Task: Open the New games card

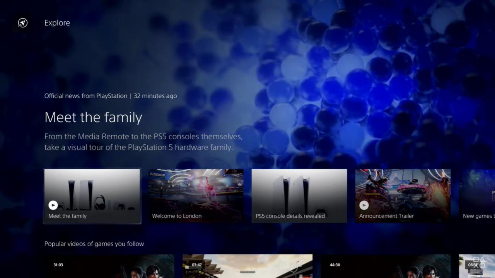Action: coord(477,196)
